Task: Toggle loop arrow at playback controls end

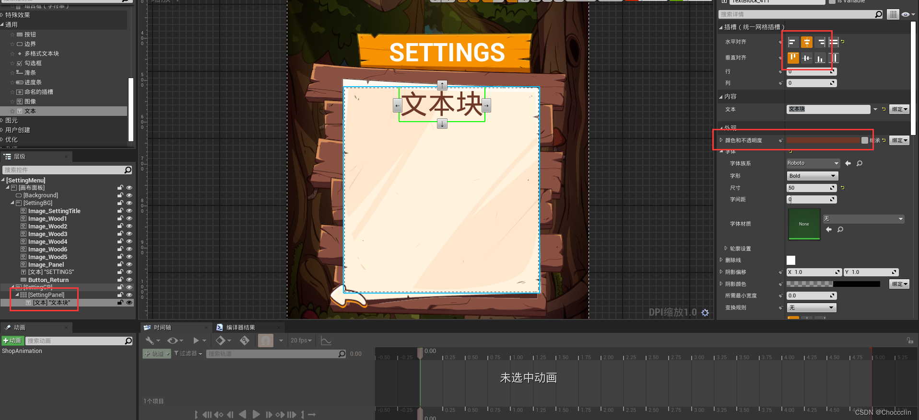Action: 312,414
